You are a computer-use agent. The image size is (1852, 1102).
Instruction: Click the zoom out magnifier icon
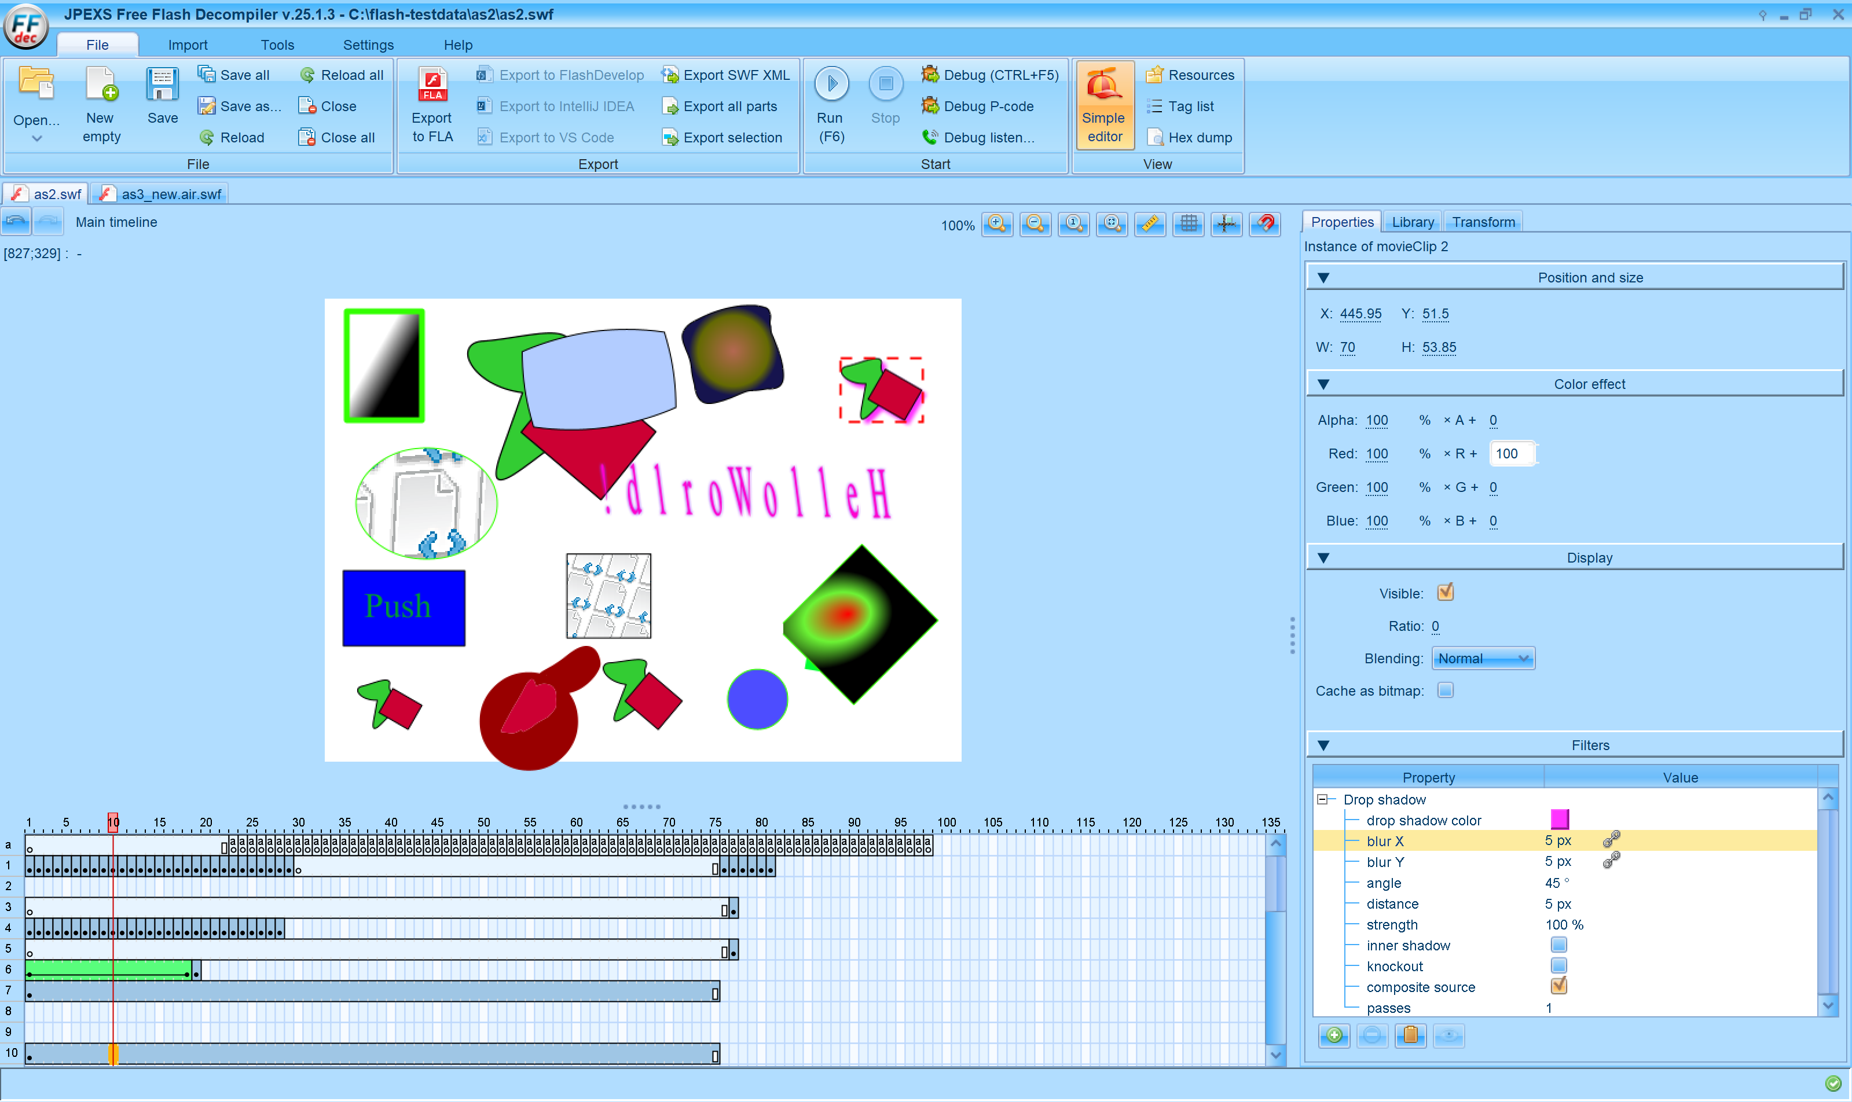click(1035, 223)
